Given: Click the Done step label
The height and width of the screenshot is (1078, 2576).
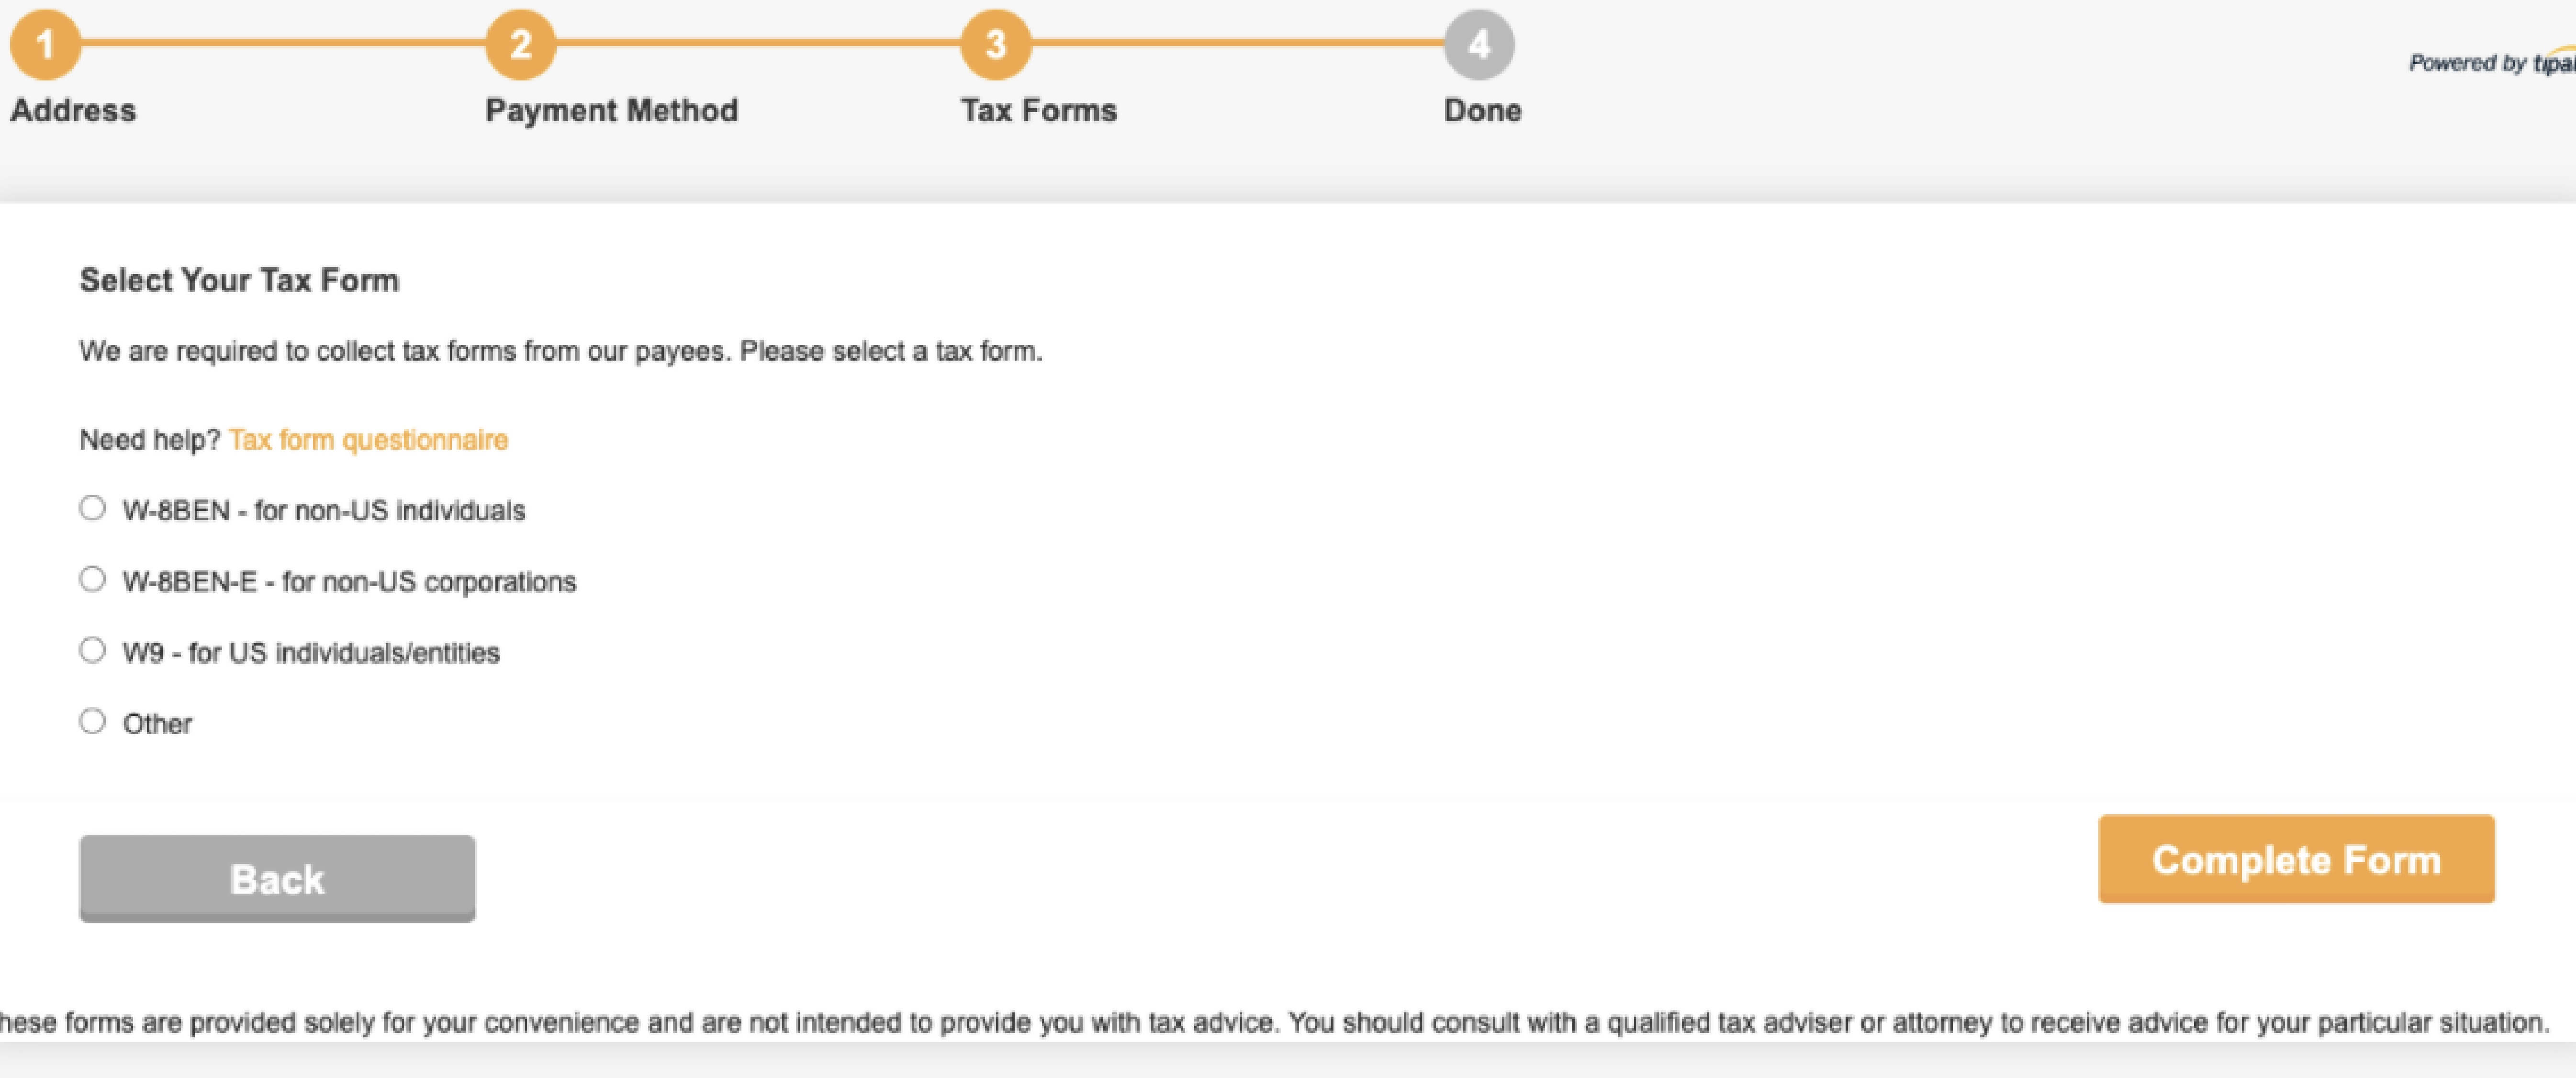Looking at the screenshot, I should pos(1483,110).
